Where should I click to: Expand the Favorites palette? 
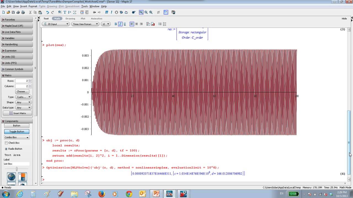[17, 20]
